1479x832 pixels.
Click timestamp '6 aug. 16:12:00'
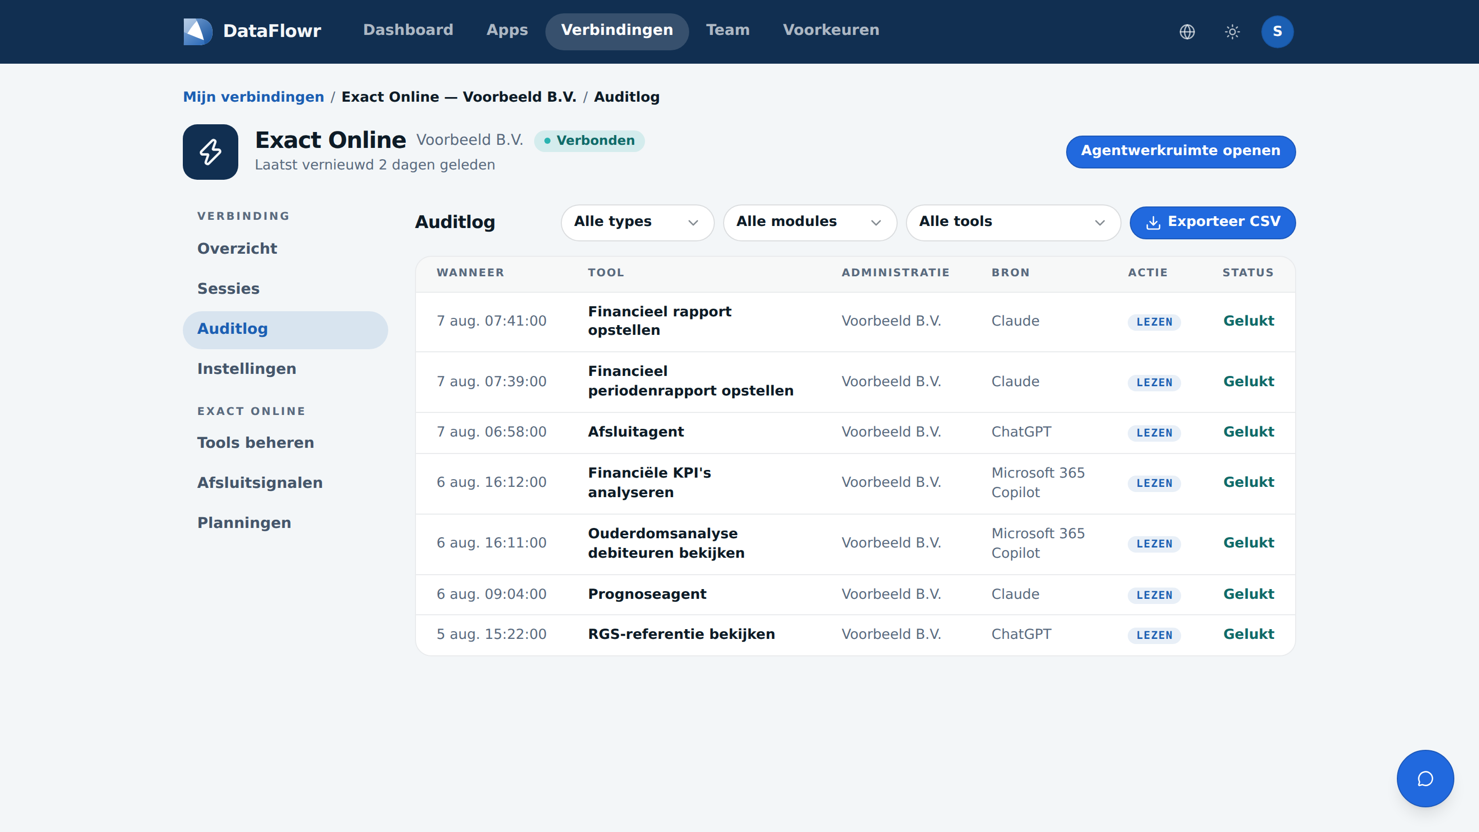click(491, 482)
